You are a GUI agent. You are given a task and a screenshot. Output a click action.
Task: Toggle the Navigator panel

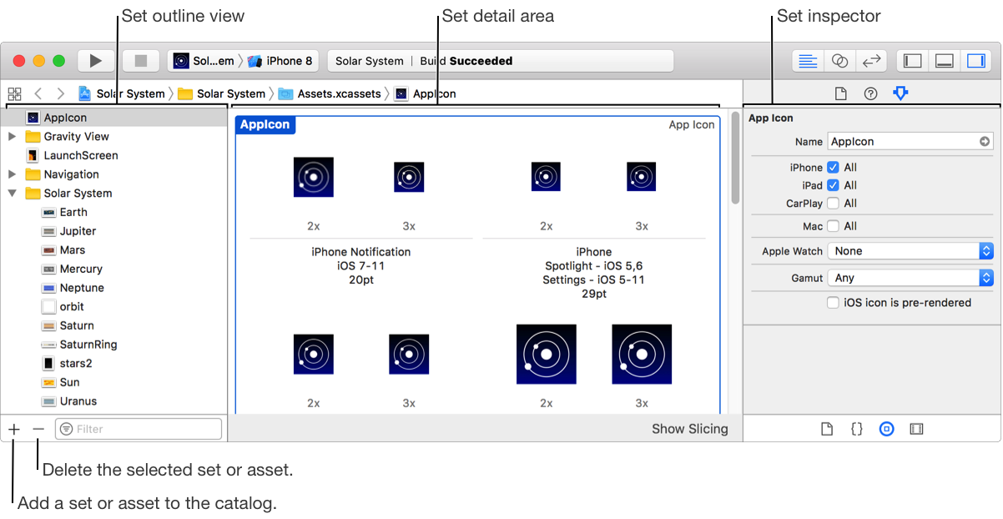(913, 61)
